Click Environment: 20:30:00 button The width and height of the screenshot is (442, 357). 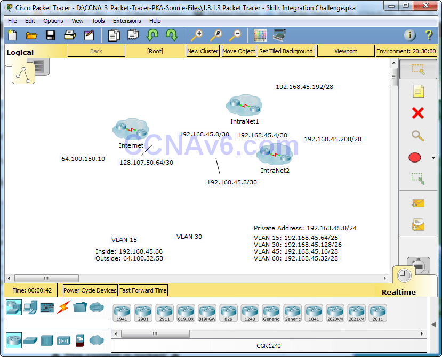[x=406, y=51]
